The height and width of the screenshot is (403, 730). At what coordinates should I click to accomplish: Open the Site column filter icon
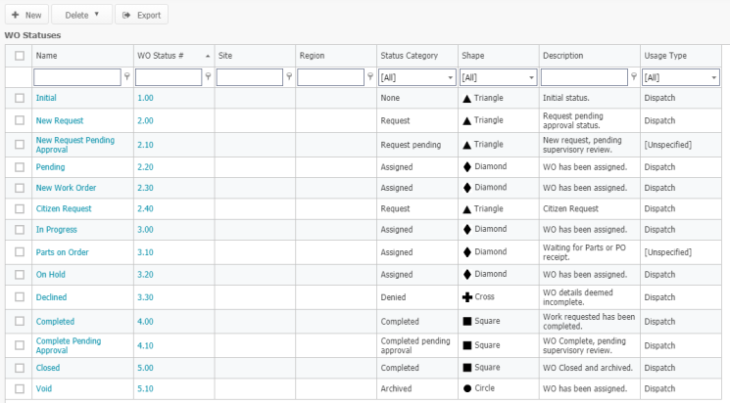coord(289,76)
